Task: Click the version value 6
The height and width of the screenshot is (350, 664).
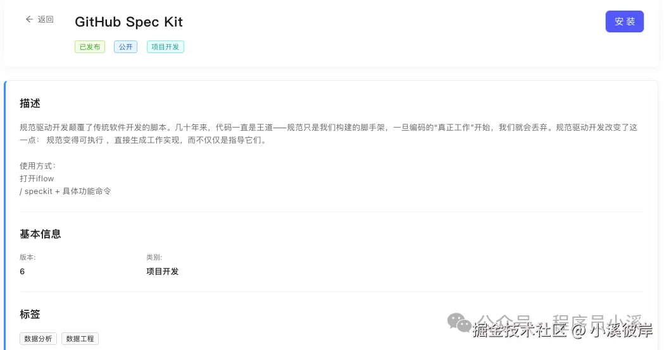Action: click(x=22, y=271)
